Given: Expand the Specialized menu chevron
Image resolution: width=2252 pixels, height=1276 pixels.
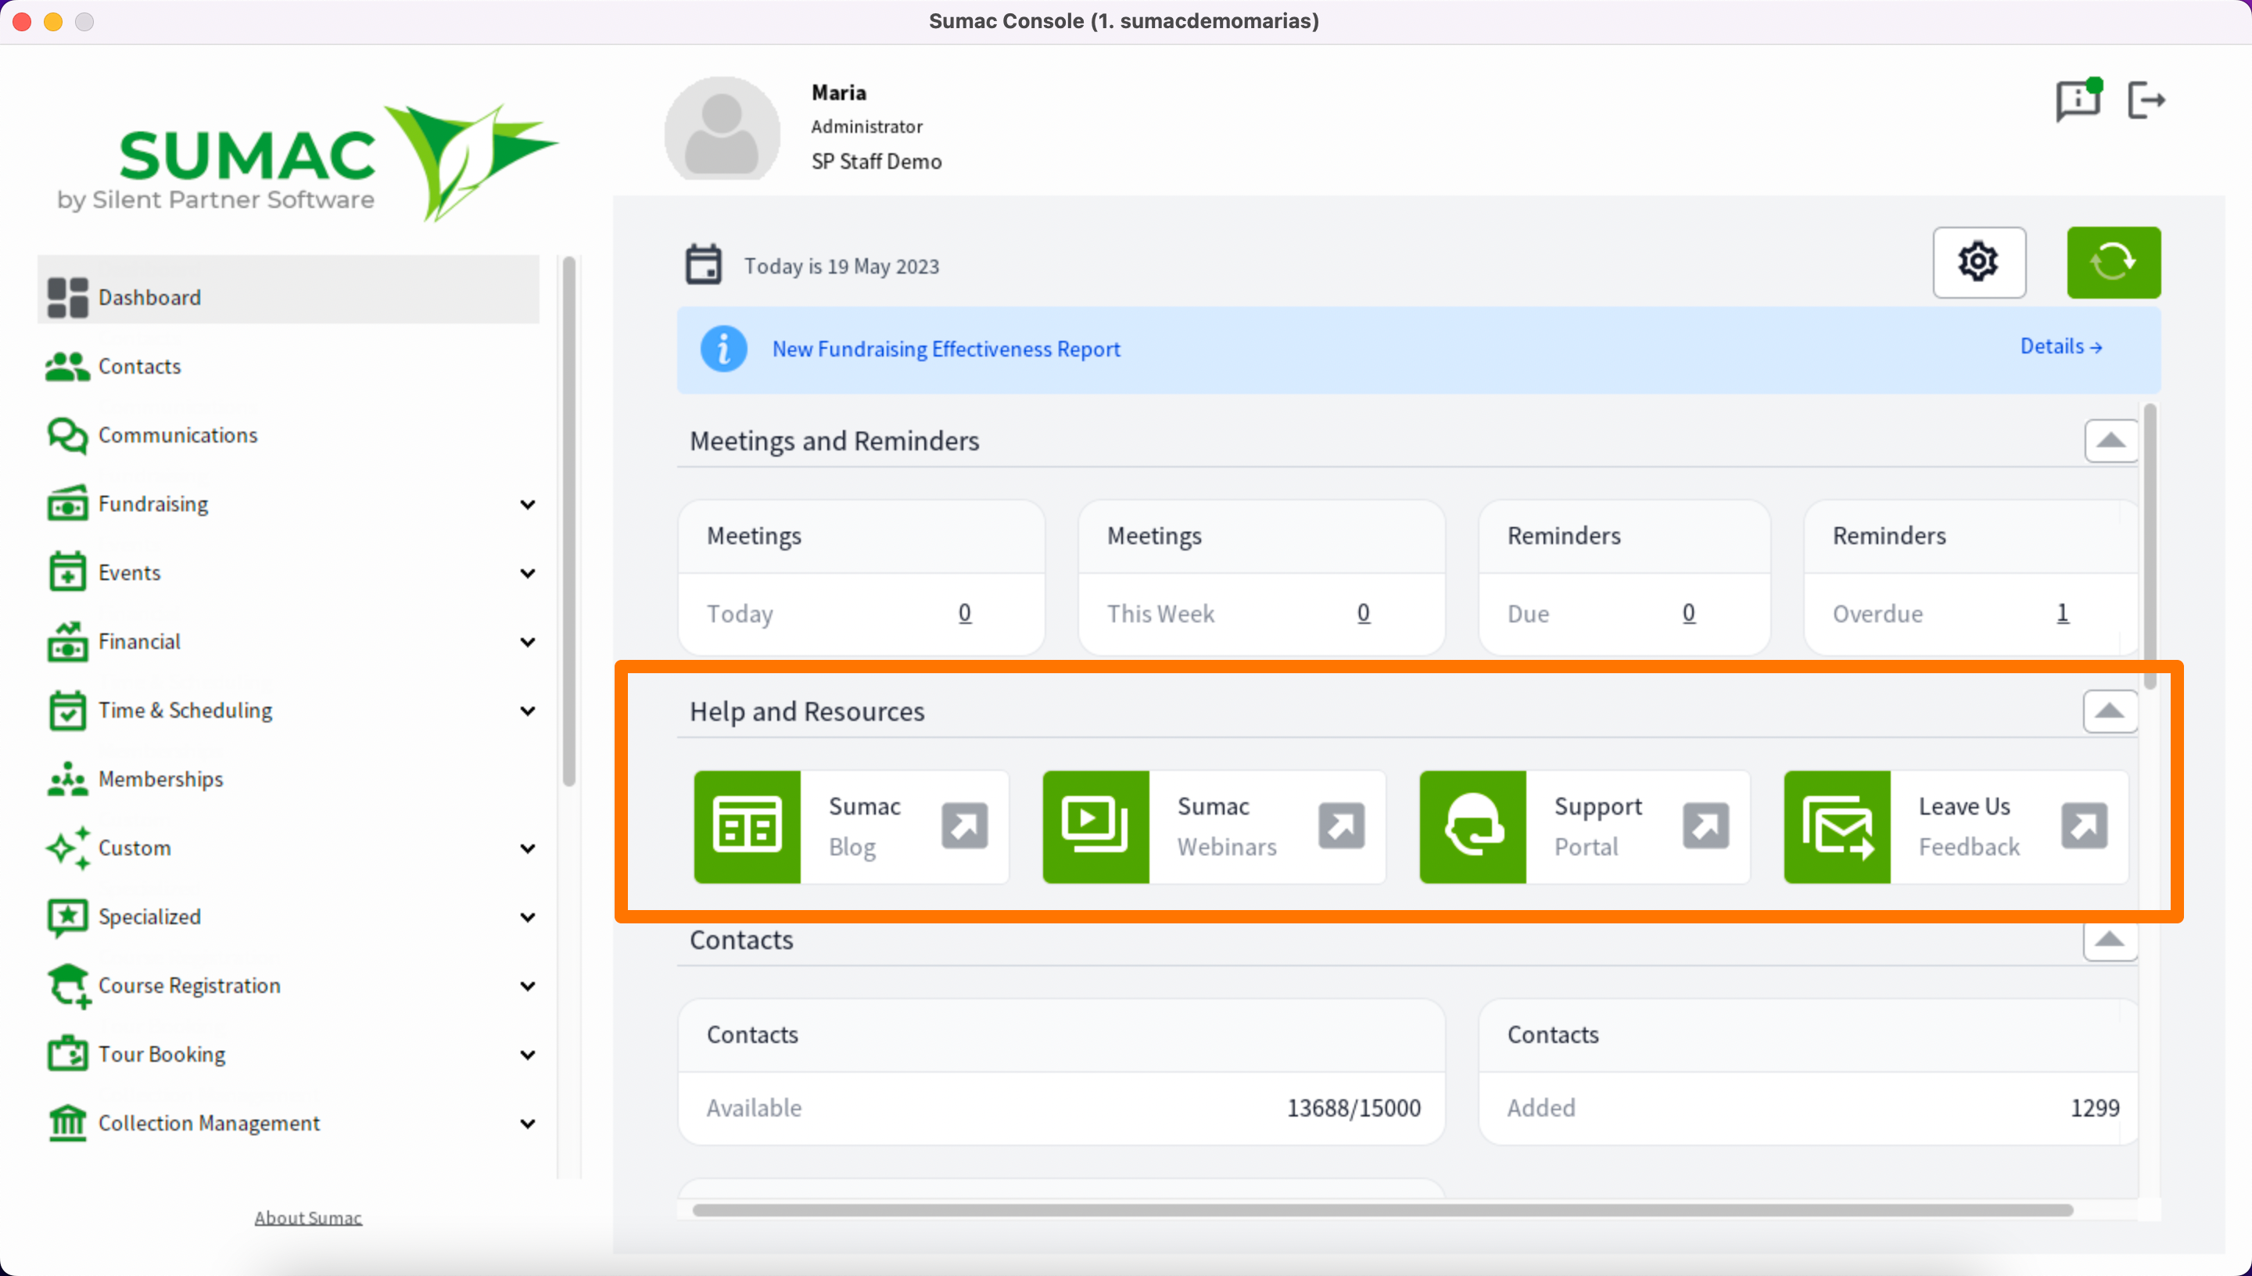Looking at the screenshot, I should click(x=528, y=916).
